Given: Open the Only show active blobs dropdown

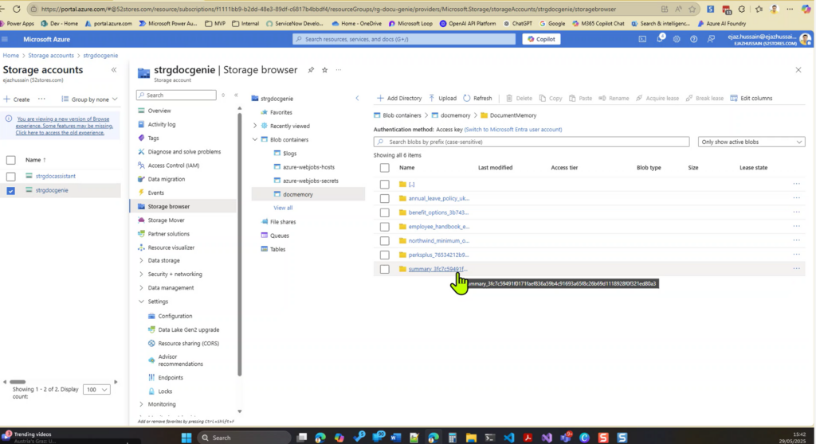Looking at the screenshot, I should click(751, 142).
